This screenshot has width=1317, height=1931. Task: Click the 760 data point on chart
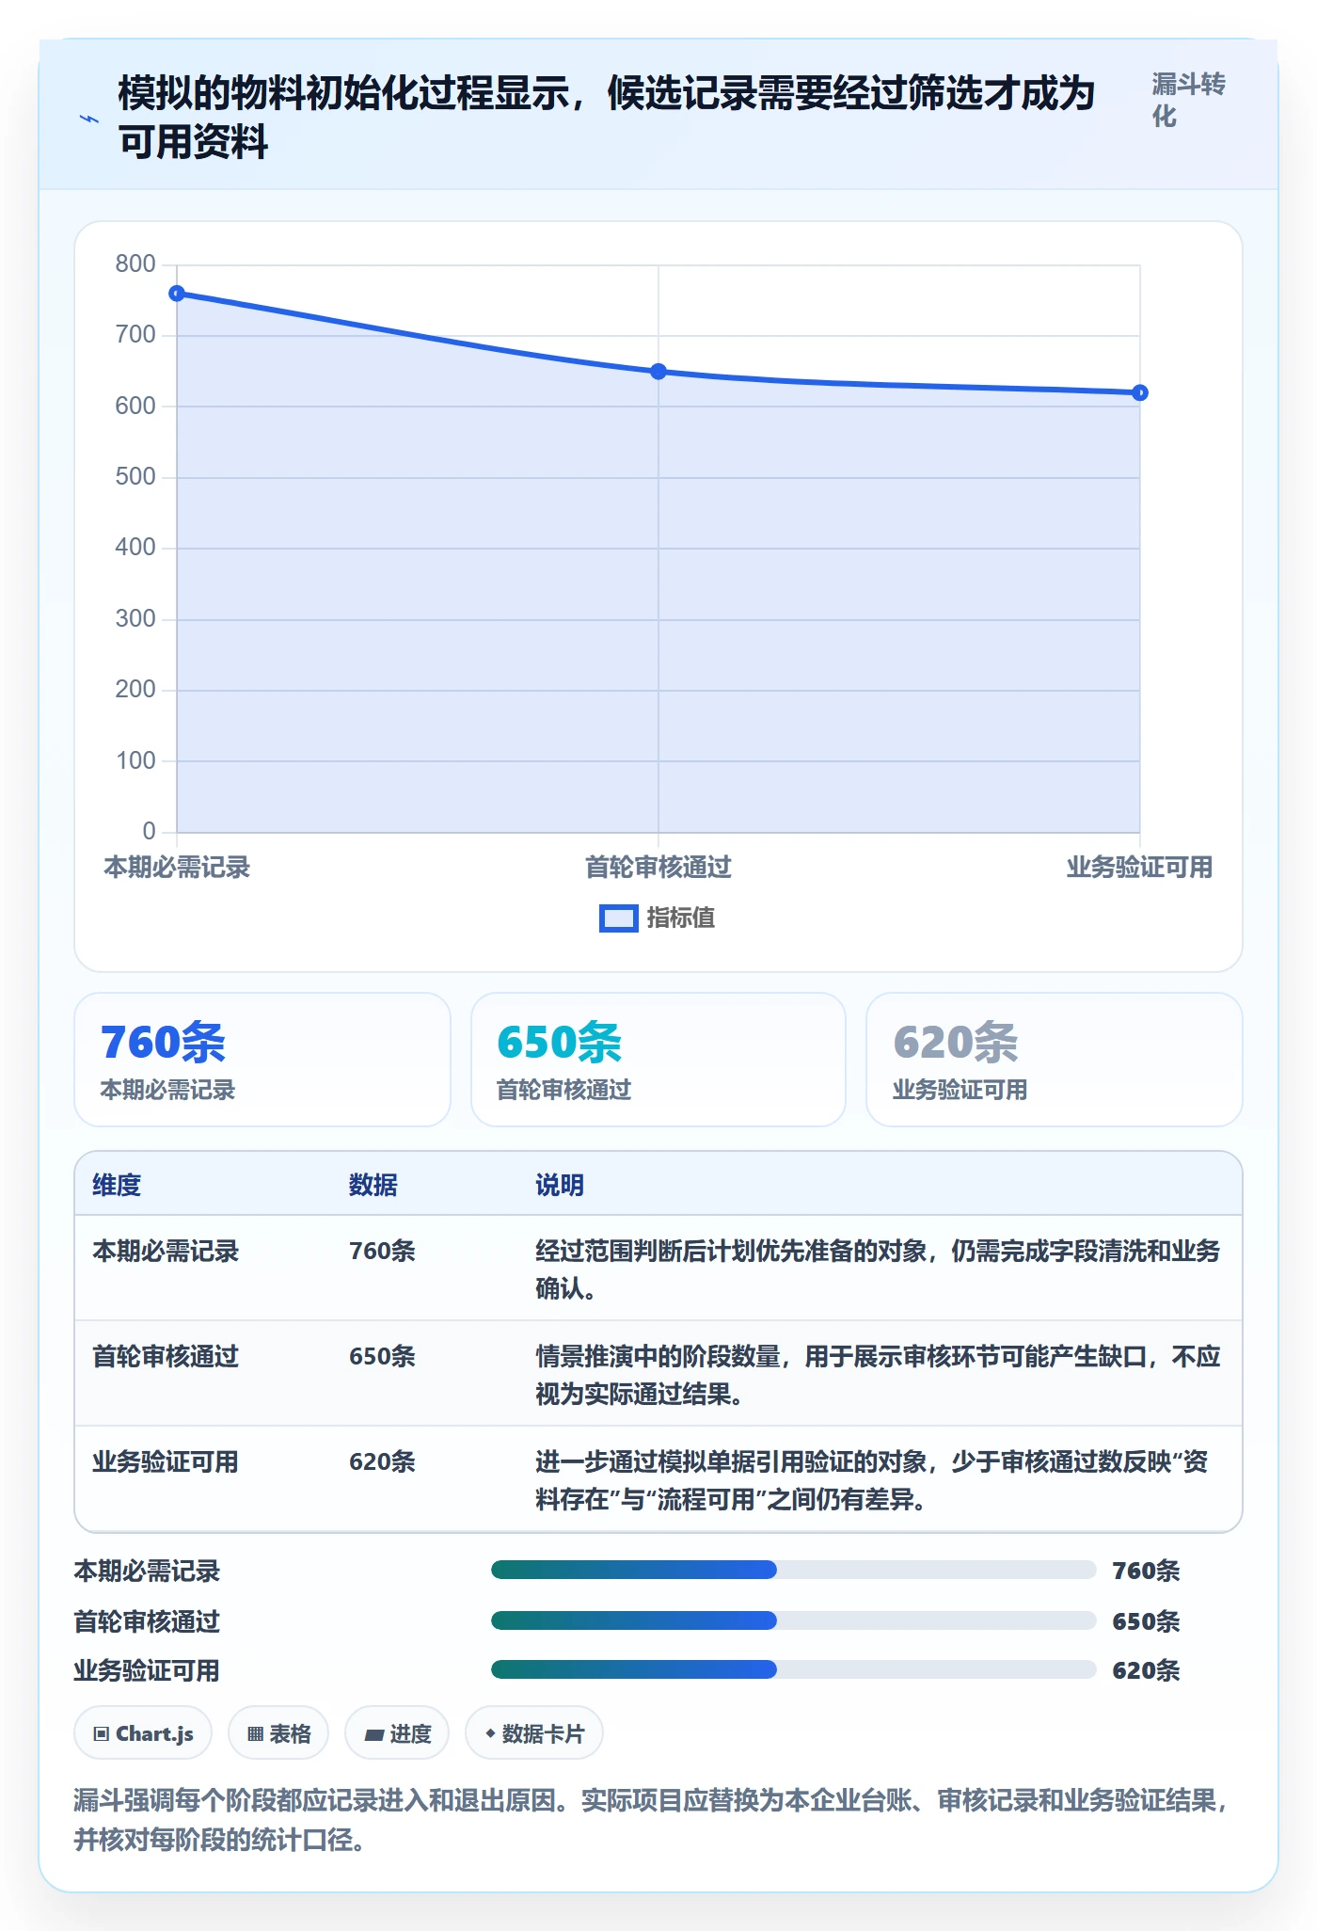pyautogui.click(x=177, y=294)
